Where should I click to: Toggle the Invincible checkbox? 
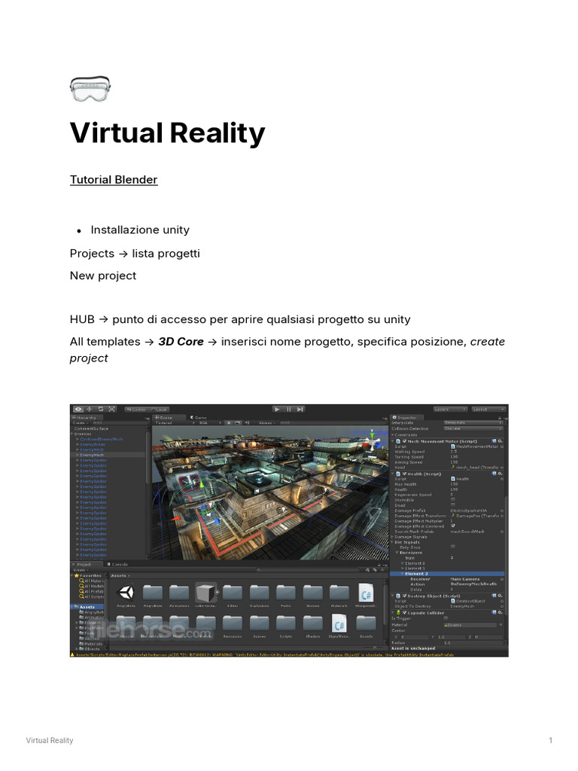click(x=452, y=500)
